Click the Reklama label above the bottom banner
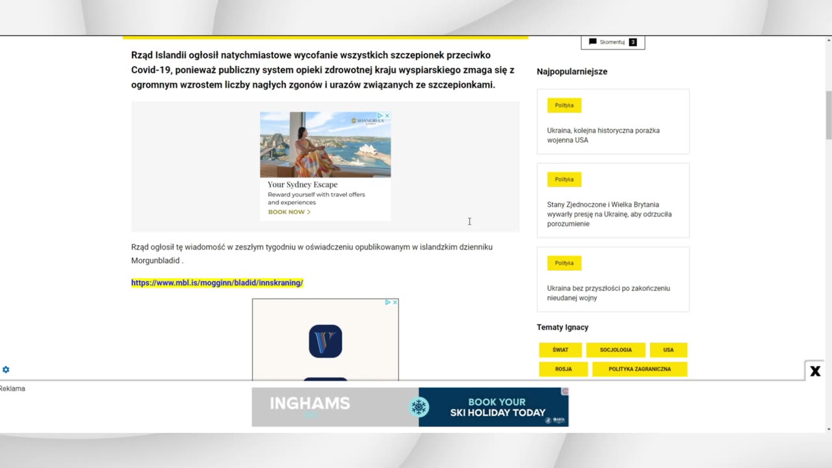The height and width of the screenshot is (468, 832). pos(12,389)
